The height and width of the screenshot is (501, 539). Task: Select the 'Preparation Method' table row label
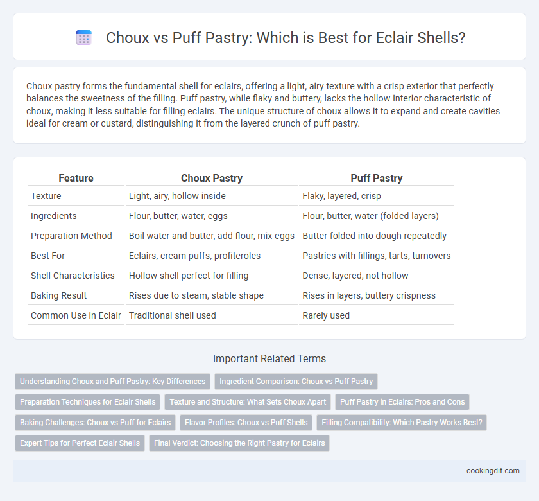click(71, 236)
